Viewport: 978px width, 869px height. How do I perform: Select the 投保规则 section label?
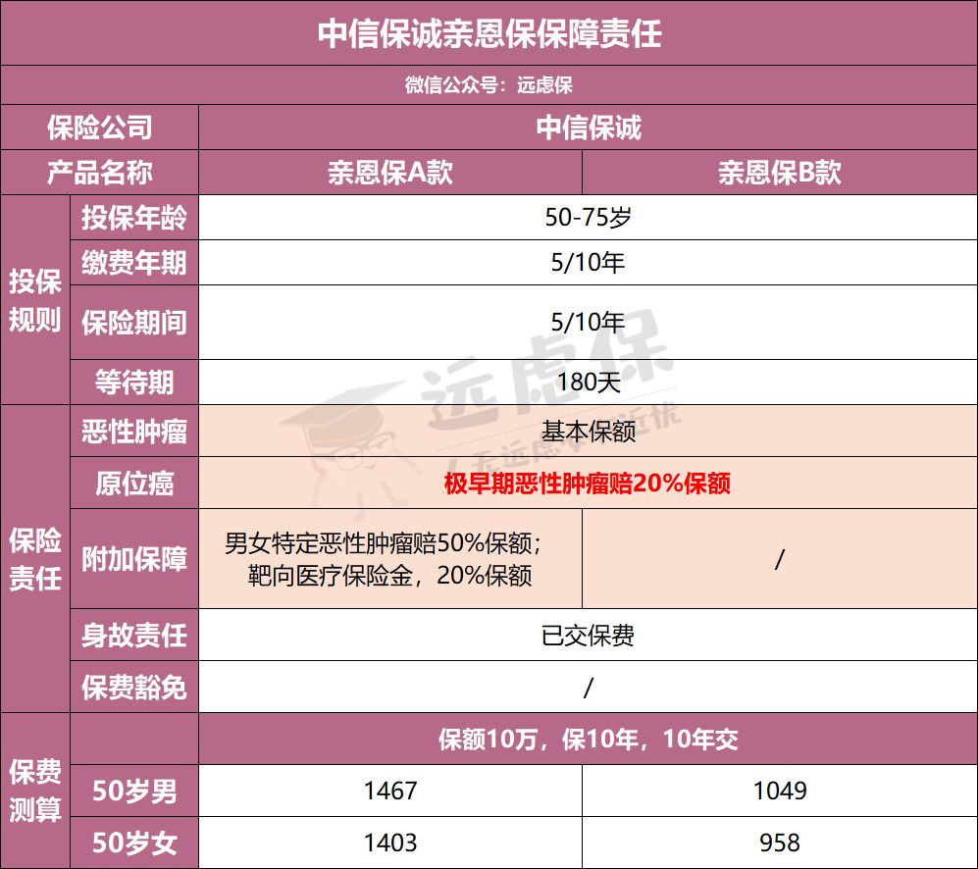point(34,300)
